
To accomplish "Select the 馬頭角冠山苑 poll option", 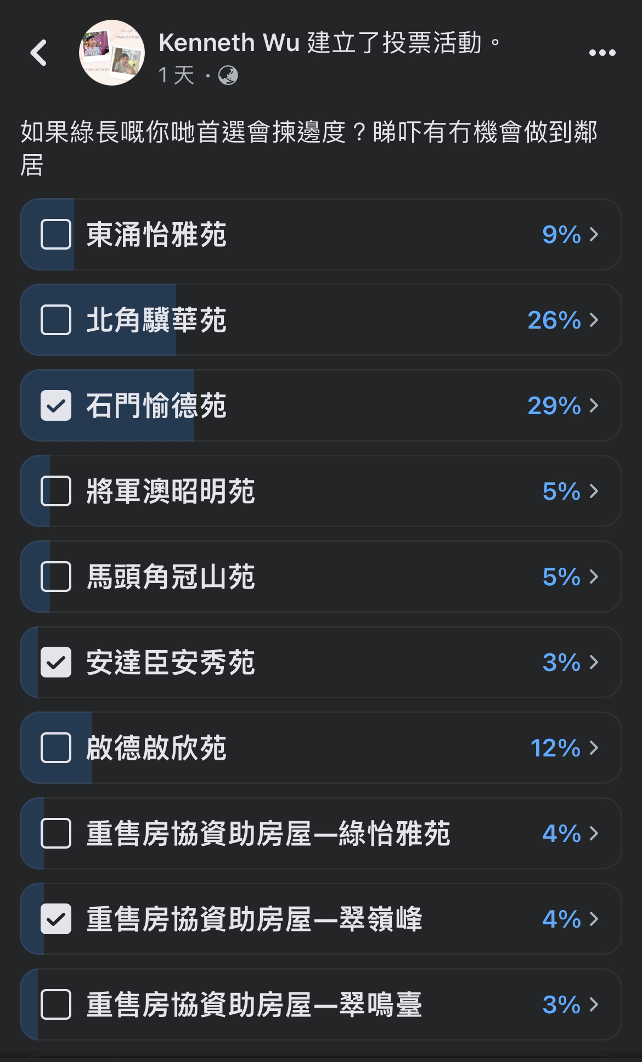I will (321, 577).
